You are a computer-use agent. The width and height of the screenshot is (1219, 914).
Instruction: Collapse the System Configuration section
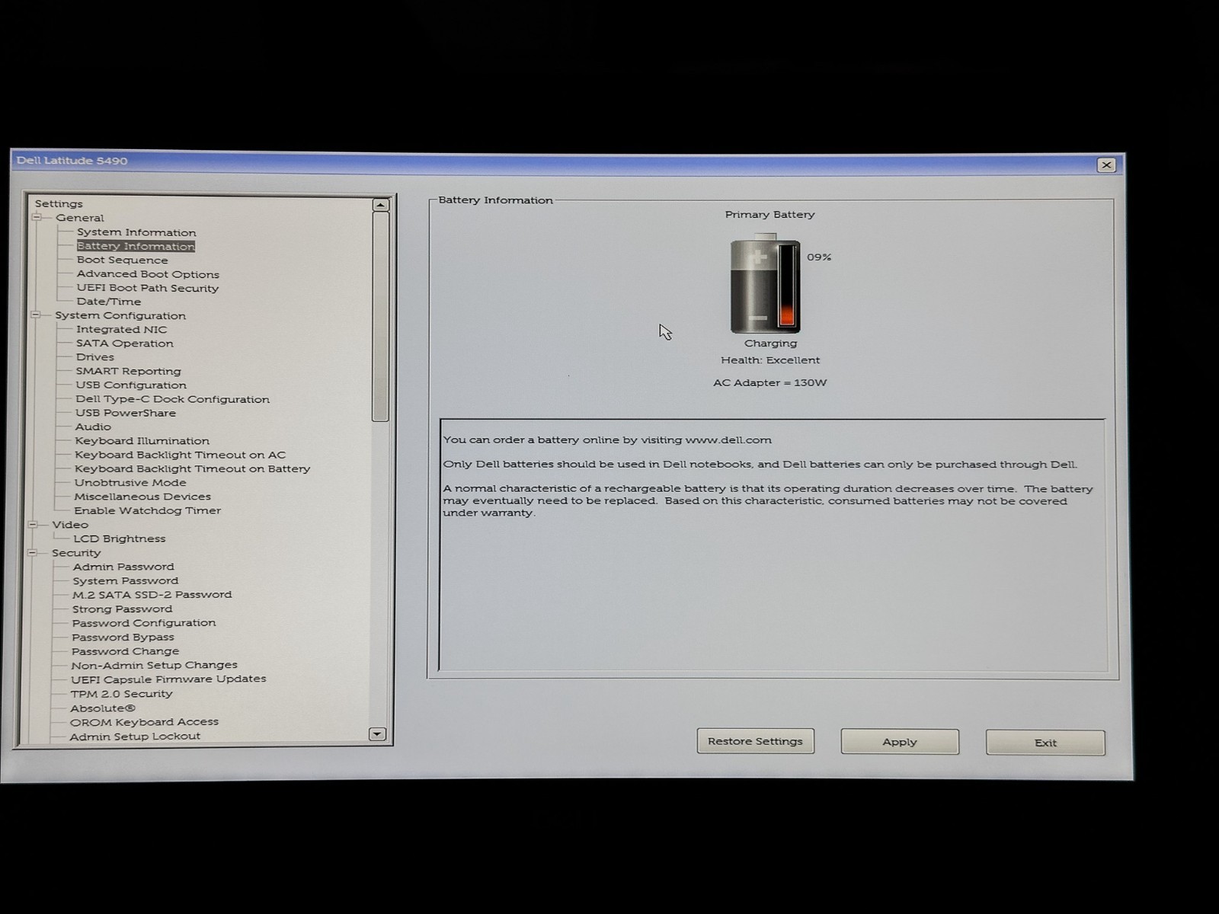tap(35, 315)
